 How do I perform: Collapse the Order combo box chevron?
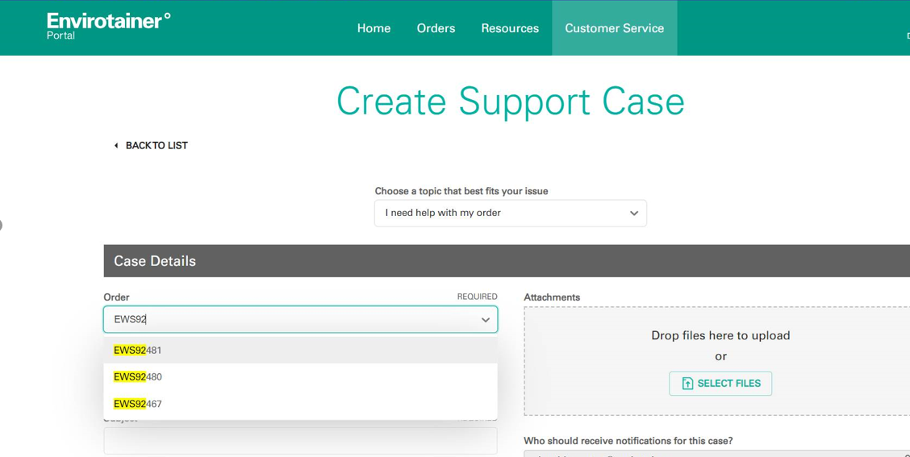pyautogui.click(x=485, y=319)
